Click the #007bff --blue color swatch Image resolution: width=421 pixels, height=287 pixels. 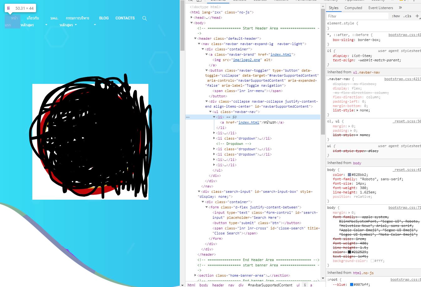coord(352,284)
